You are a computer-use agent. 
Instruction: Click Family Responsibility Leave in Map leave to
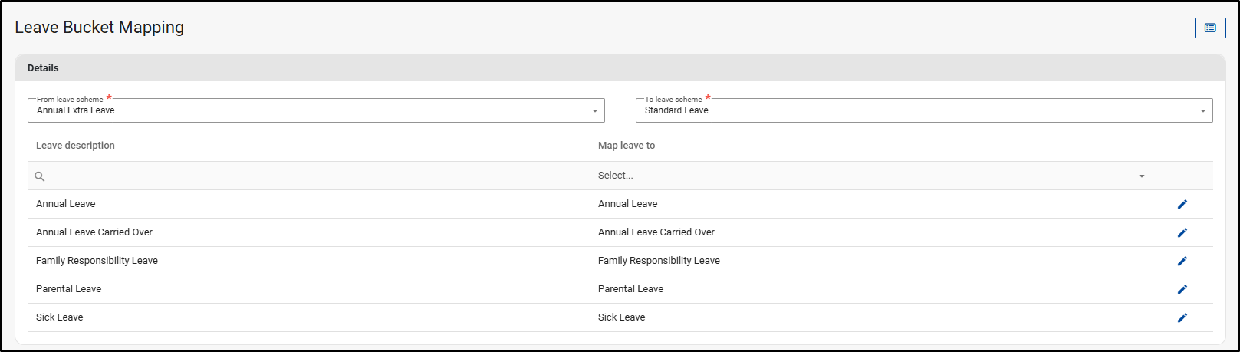tap(658, 261)
